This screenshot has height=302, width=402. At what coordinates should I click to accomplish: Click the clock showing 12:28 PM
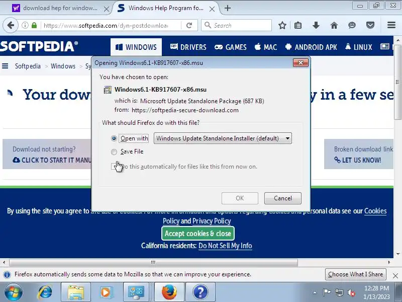point(376,288)
